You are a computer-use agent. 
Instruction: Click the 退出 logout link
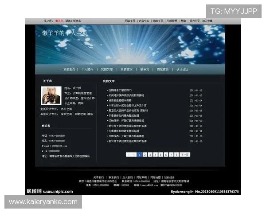[68, 21]
